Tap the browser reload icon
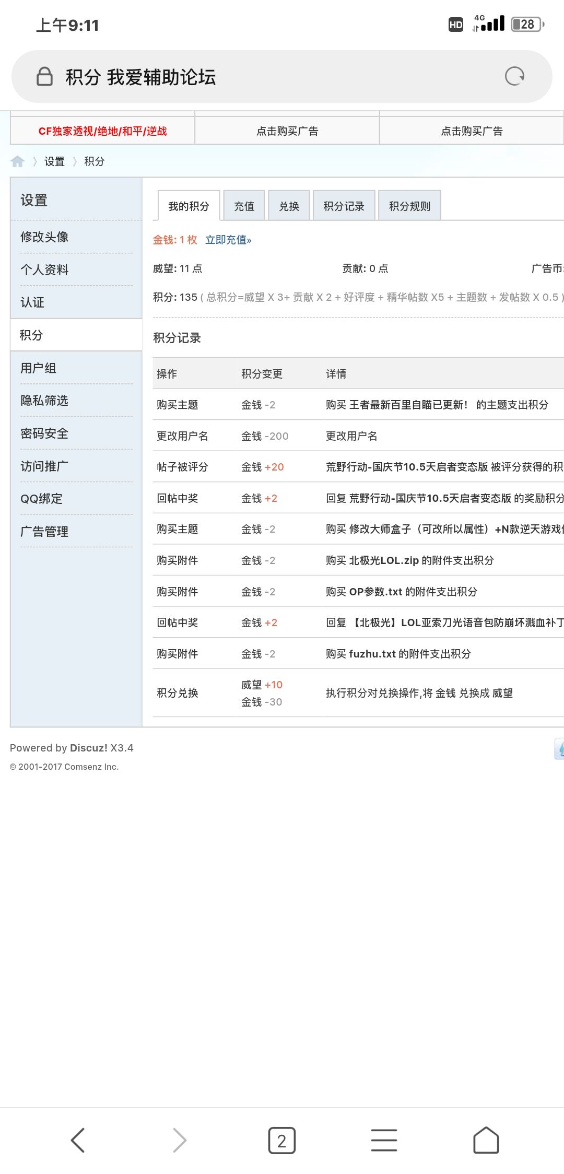 514,76
